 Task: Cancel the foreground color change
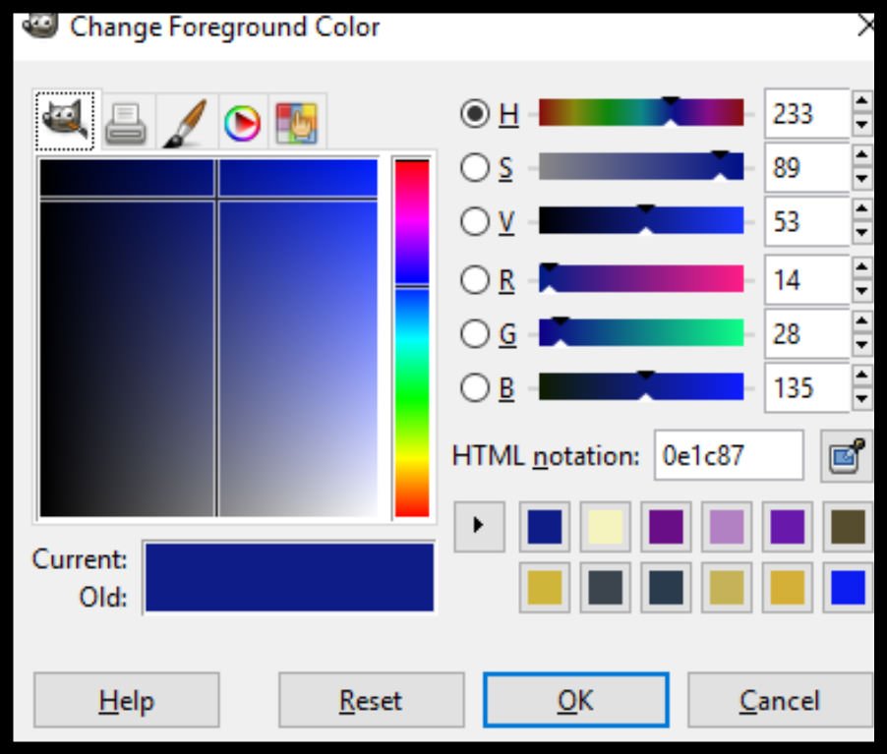tap(780, 700)
